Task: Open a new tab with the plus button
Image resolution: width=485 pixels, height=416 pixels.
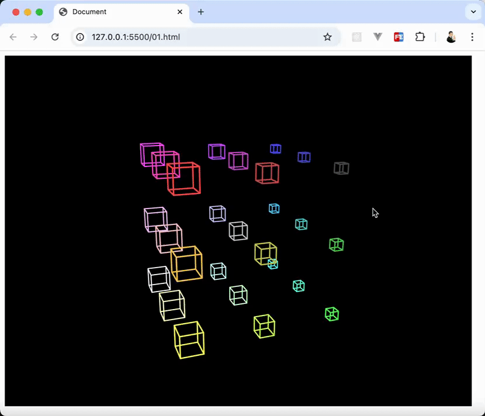Action: (201, 12)
